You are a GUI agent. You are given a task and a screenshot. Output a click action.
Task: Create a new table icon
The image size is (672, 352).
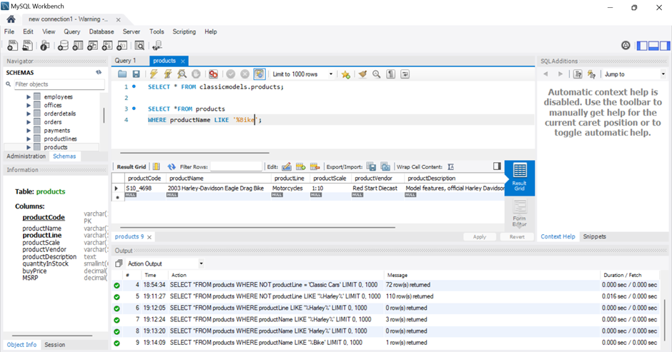point(78,46)
